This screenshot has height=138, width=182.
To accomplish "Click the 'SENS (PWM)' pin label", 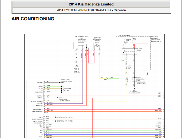I will (x=39, y=92).
